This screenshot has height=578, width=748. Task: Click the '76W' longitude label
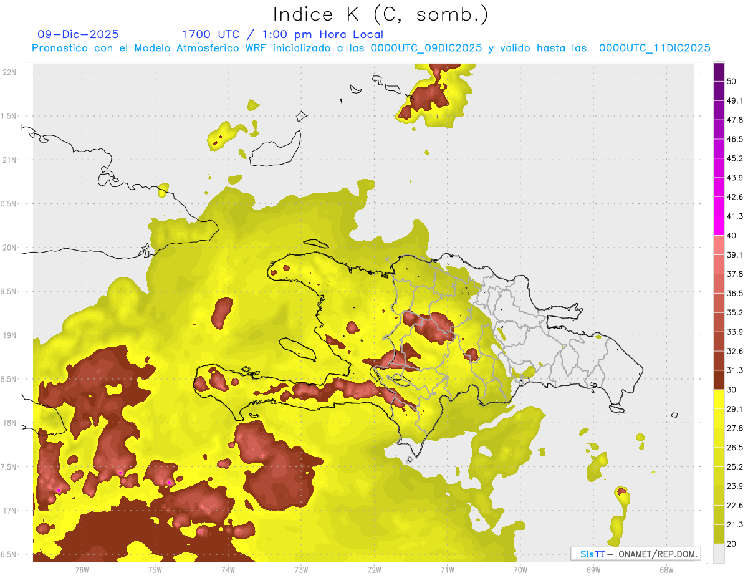tap(82, 570)
